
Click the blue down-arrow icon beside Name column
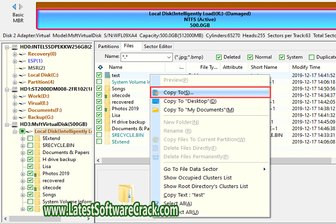tap(99, 67)
